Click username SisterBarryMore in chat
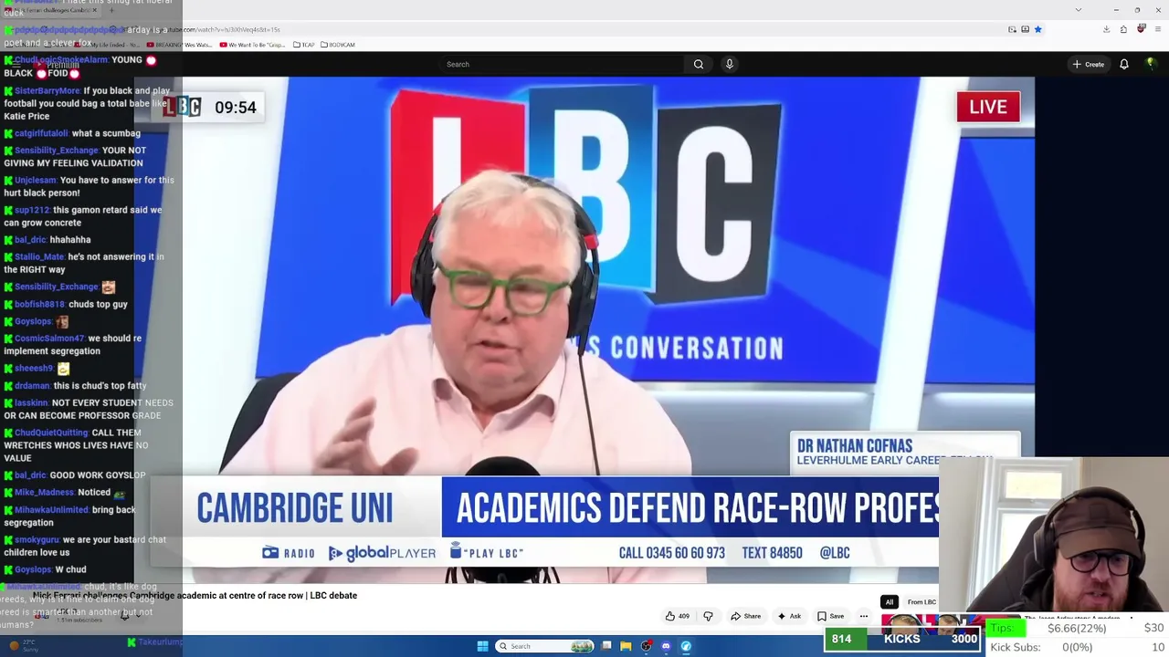The height and width of the screenshot is (657, 1169). coord(47,91)
